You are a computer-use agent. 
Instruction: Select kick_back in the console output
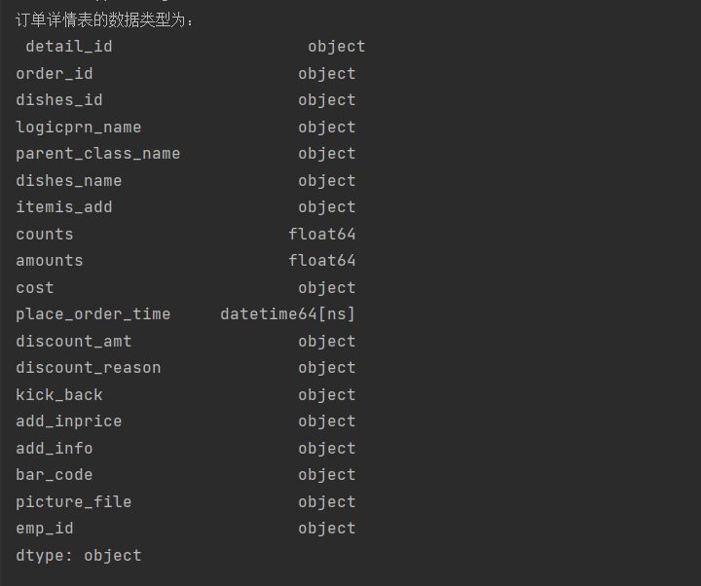pyautogui.click(x=59, y=395)
